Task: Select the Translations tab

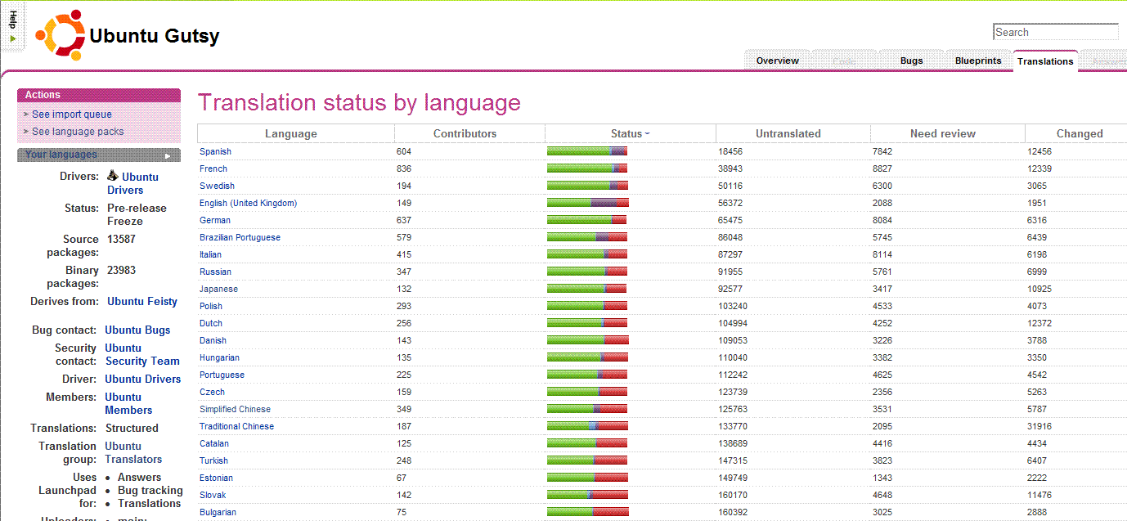Action: (1045, 61)
